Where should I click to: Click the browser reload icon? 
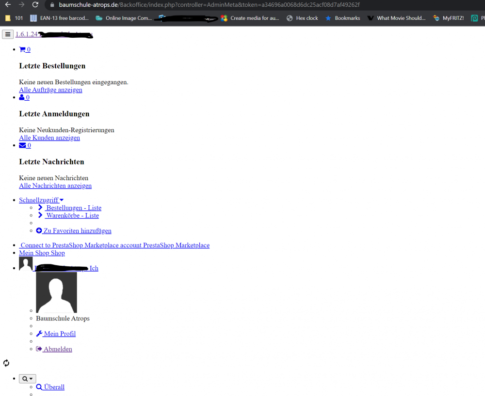[x=34, y=5]
